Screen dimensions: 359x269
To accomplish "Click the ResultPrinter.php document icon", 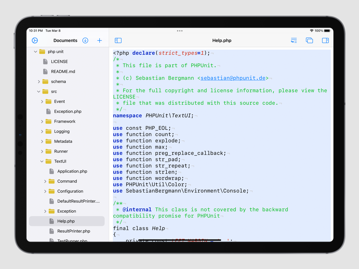I will pos(52,231).
